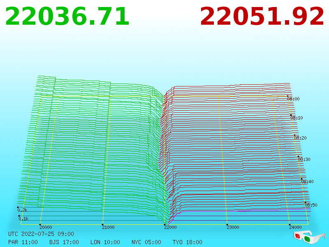Click the PAR 11:00 Paris time

pyautogui.click(x=23, y=242)
